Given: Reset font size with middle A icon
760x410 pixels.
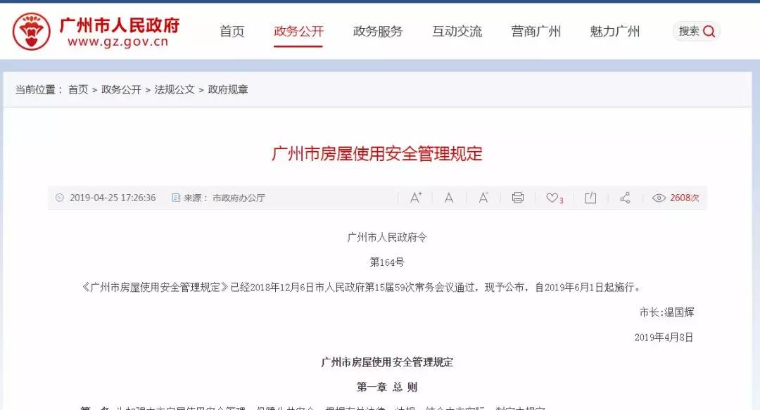Looking at the screenshot, I should coord(449,198).
